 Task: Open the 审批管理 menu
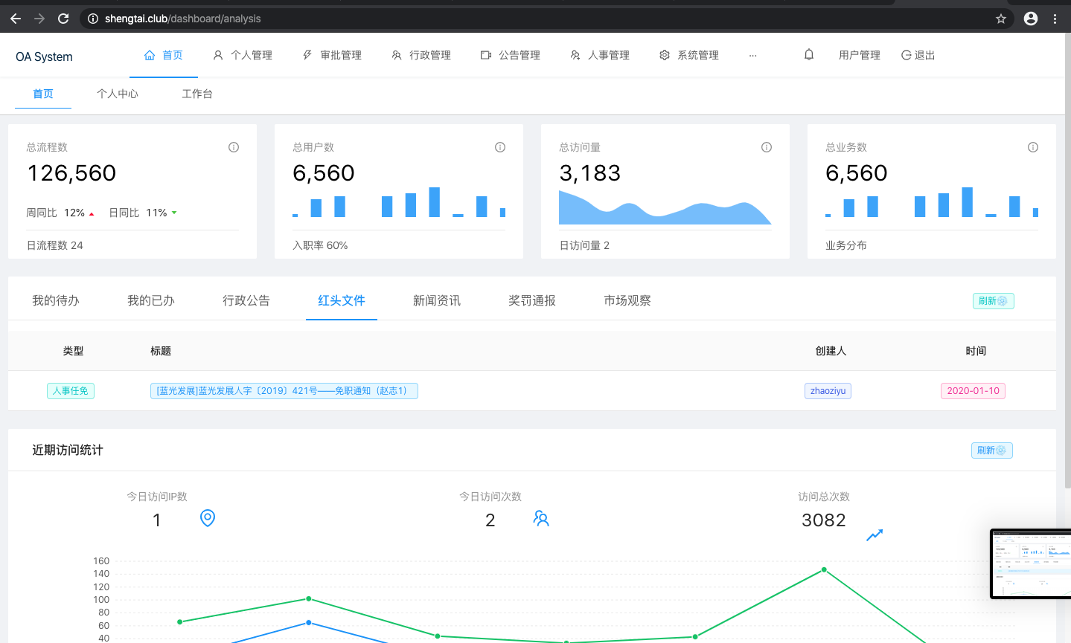[x=332, y=55]
